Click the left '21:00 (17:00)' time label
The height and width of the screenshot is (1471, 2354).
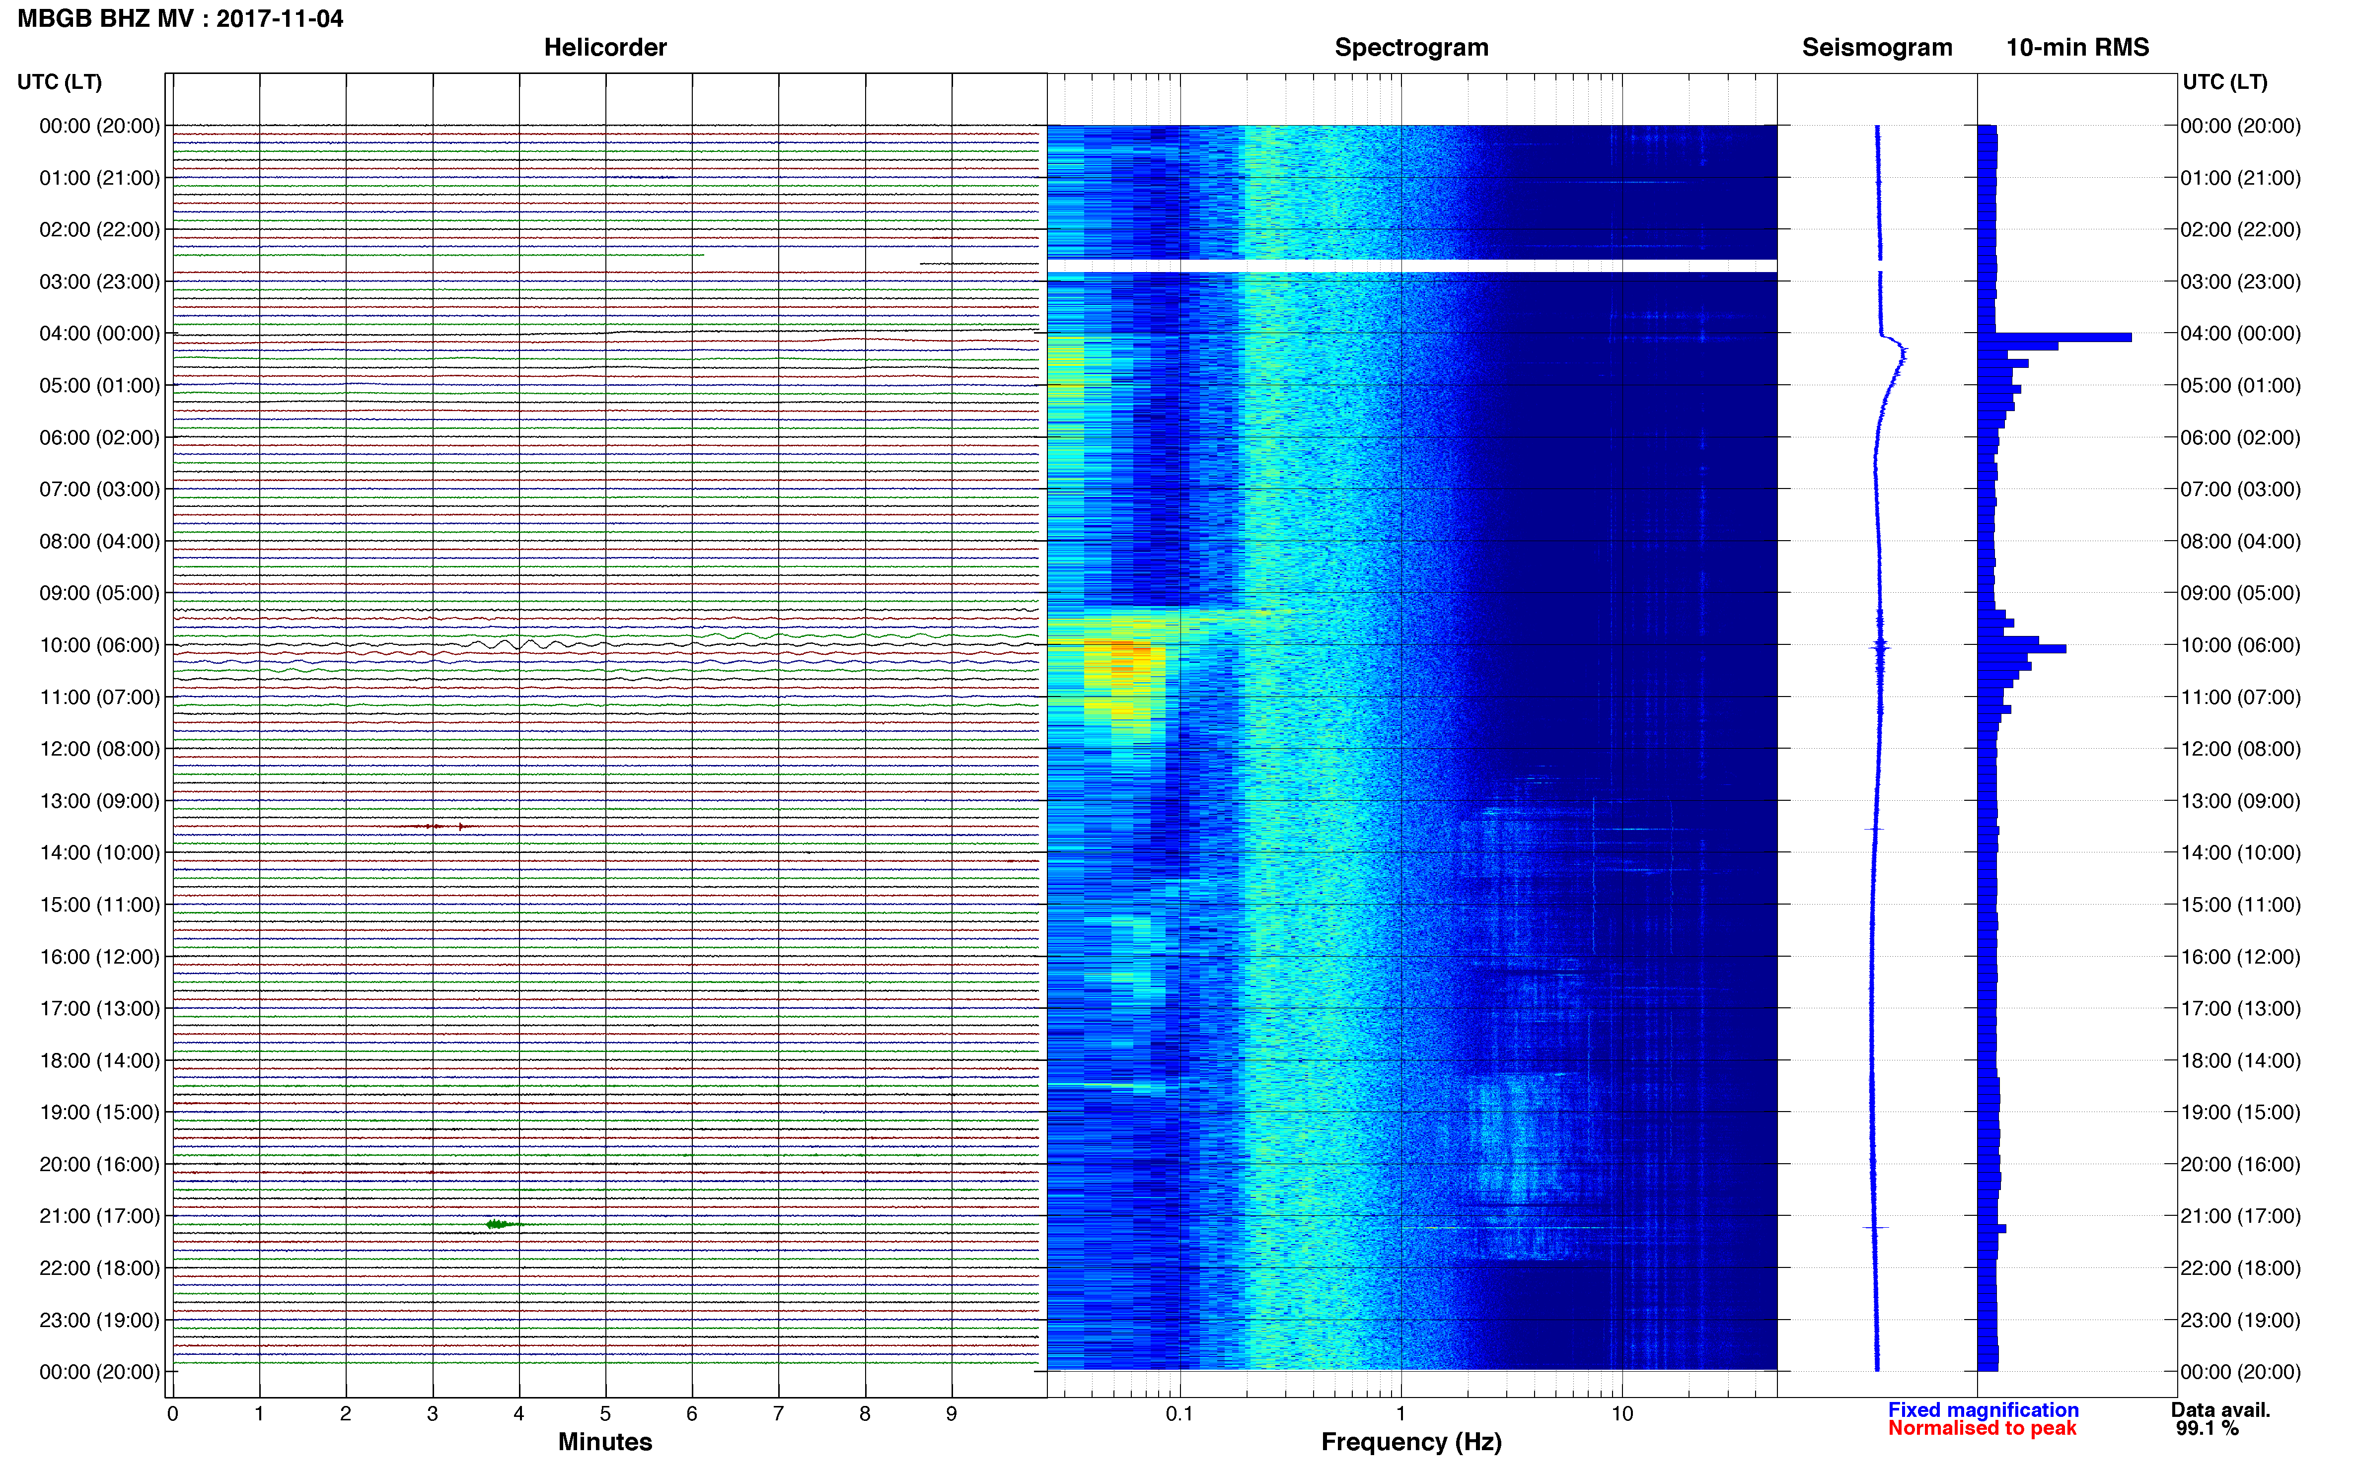tap(99, 1216)
